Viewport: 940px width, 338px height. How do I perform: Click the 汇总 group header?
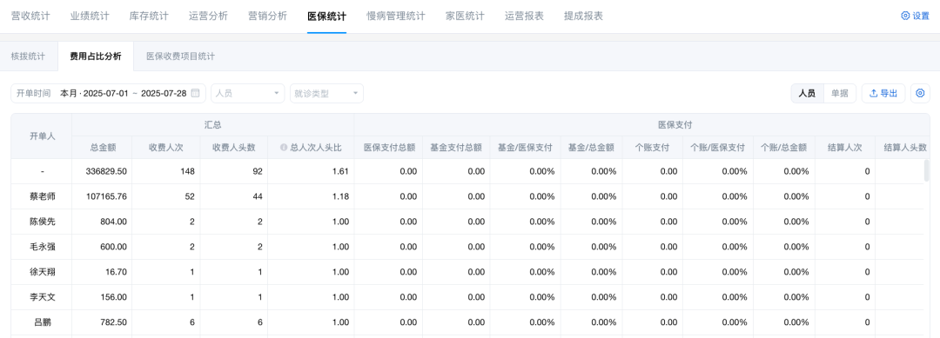tap(213, 124)
